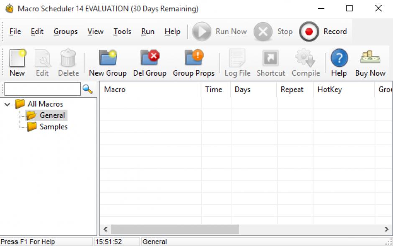Screen dimensions: 393x246
Task: Sort by the Time column header
Action: click(x=216, y=89)
